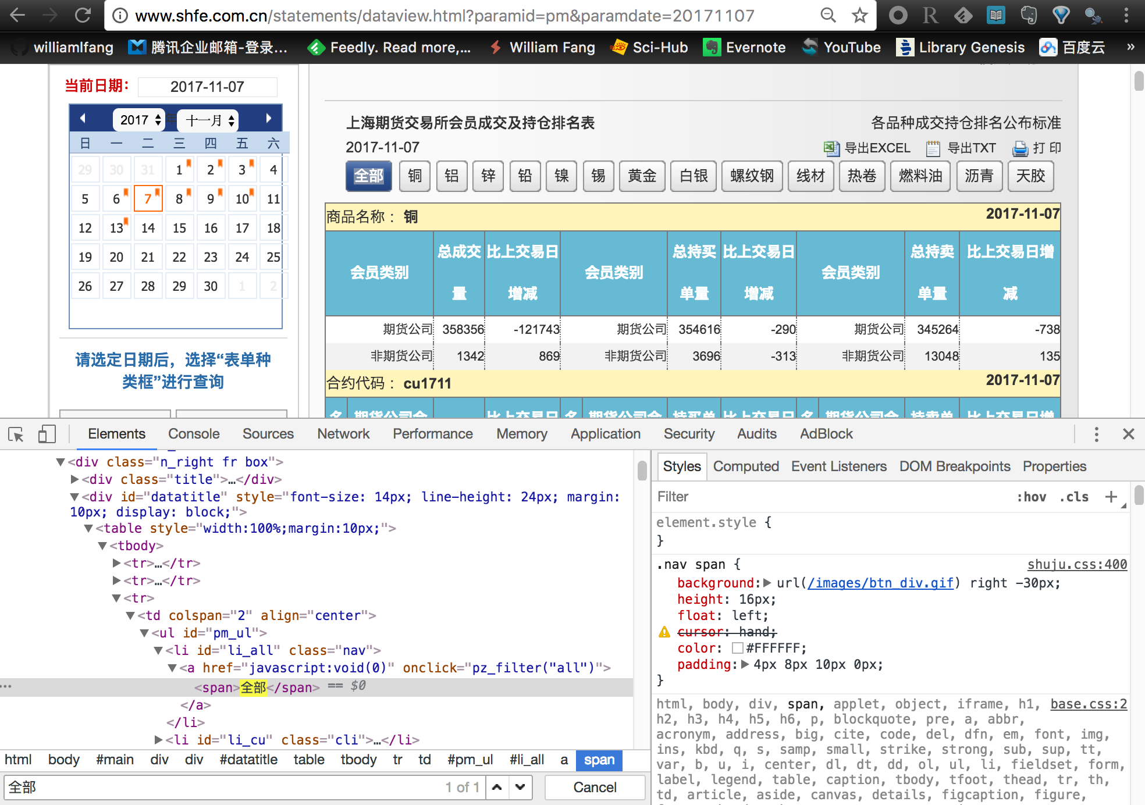
Task: Collapse the ul pm_ul node
Action: (x=144, y=633)
